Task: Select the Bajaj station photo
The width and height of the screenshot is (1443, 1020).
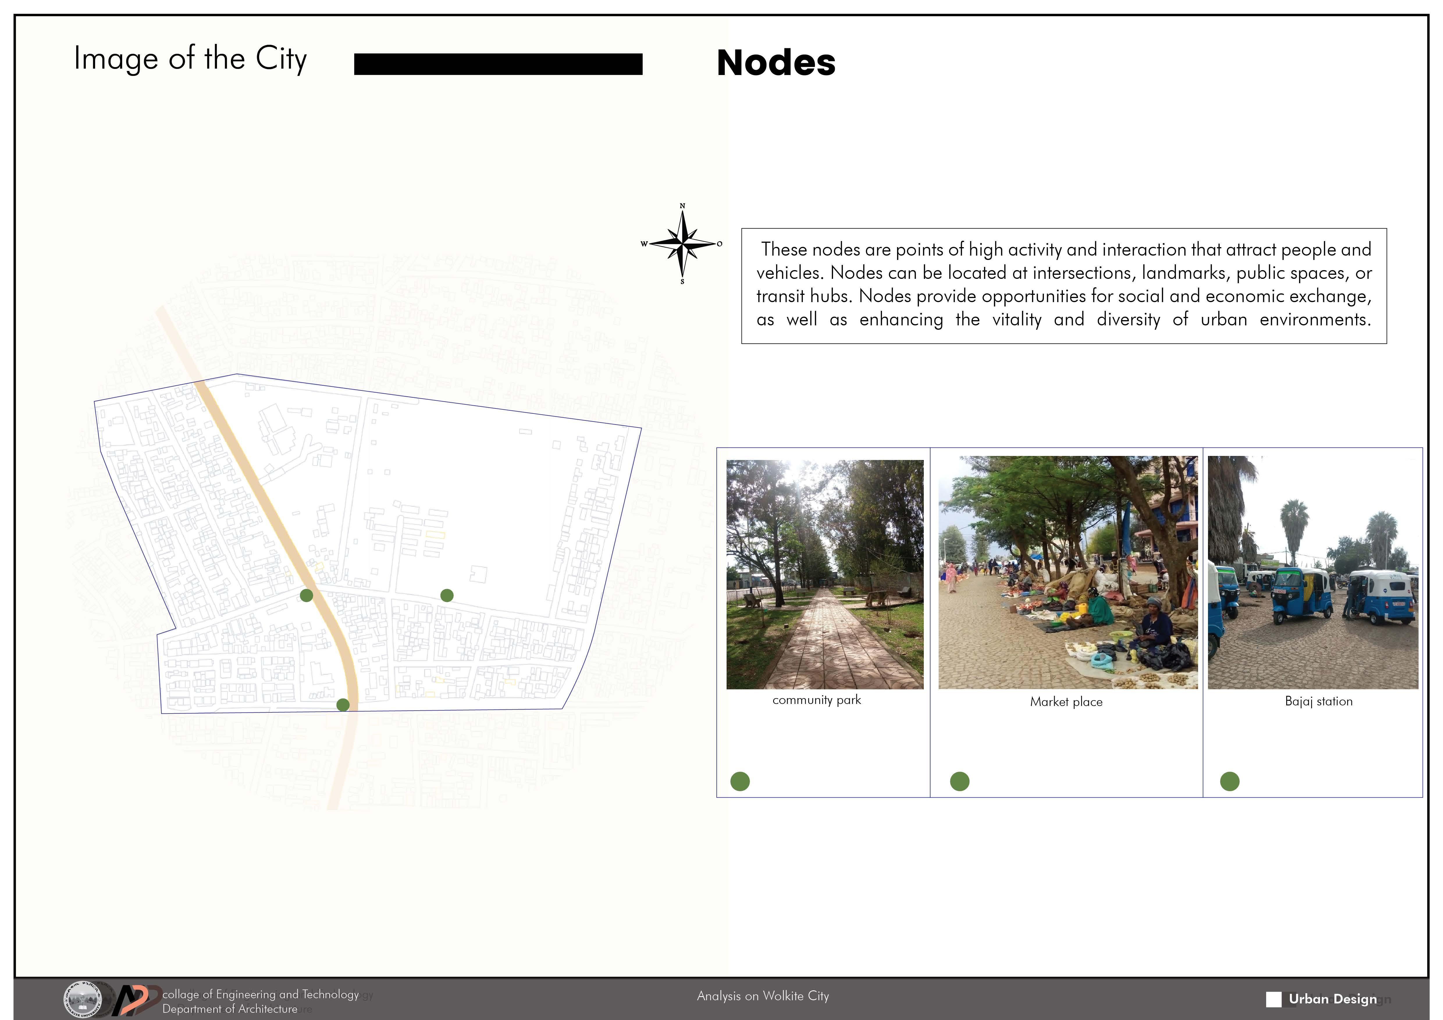Action: point(1312,572)
